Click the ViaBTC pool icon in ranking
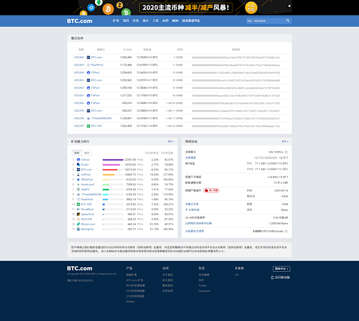Screen dimensions: 359x321 (78, 189)
